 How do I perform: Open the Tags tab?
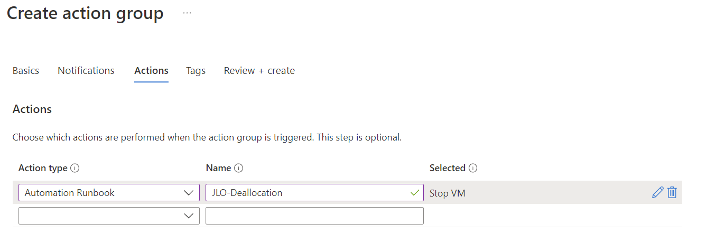(196, 70)
